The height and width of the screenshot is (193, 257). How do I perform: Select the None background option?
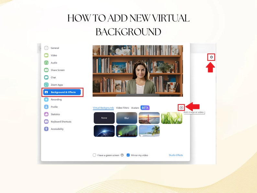(x=104, y=118)
